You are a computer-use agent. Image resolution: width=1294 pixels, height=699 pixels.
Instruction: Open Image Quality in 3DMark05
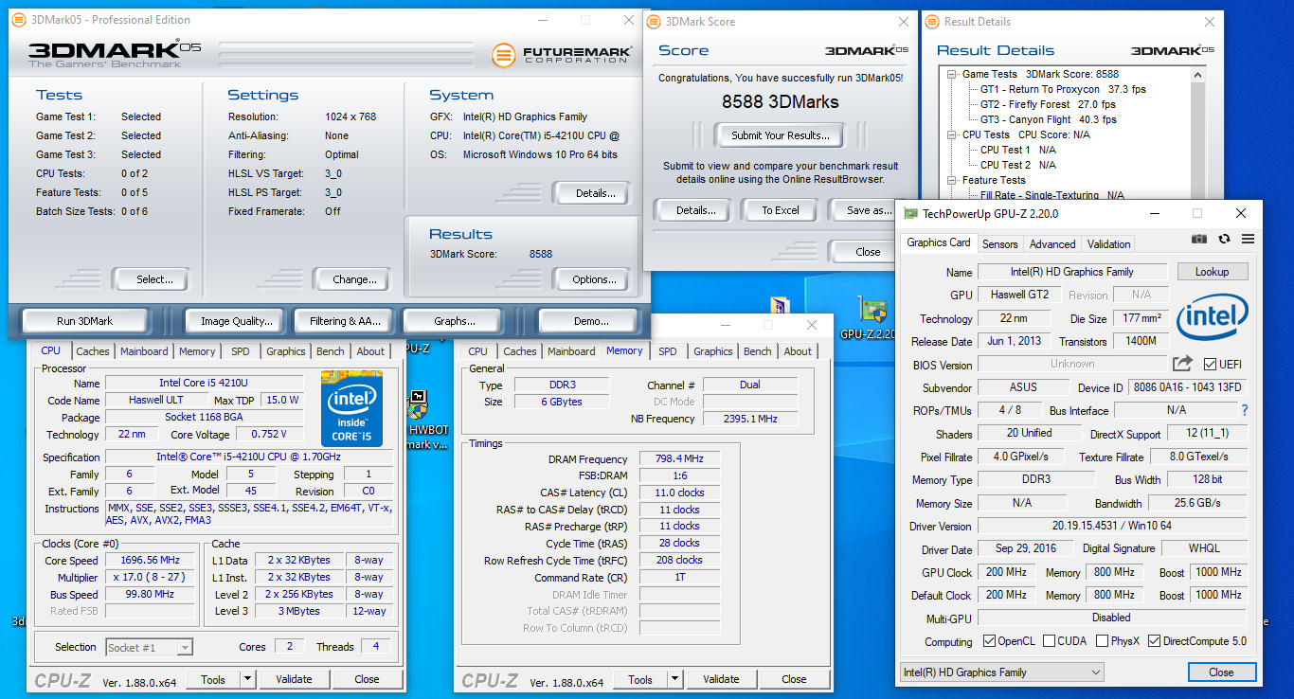click(x=237, y=321)
